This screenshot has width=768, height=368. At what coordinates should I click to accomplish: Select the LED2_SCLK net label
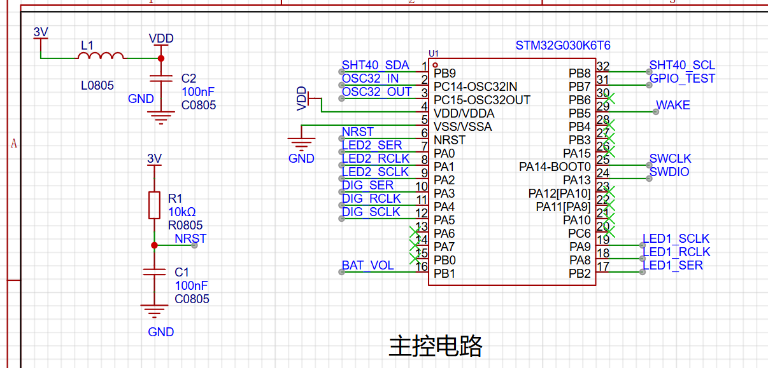tap(375, 172)
